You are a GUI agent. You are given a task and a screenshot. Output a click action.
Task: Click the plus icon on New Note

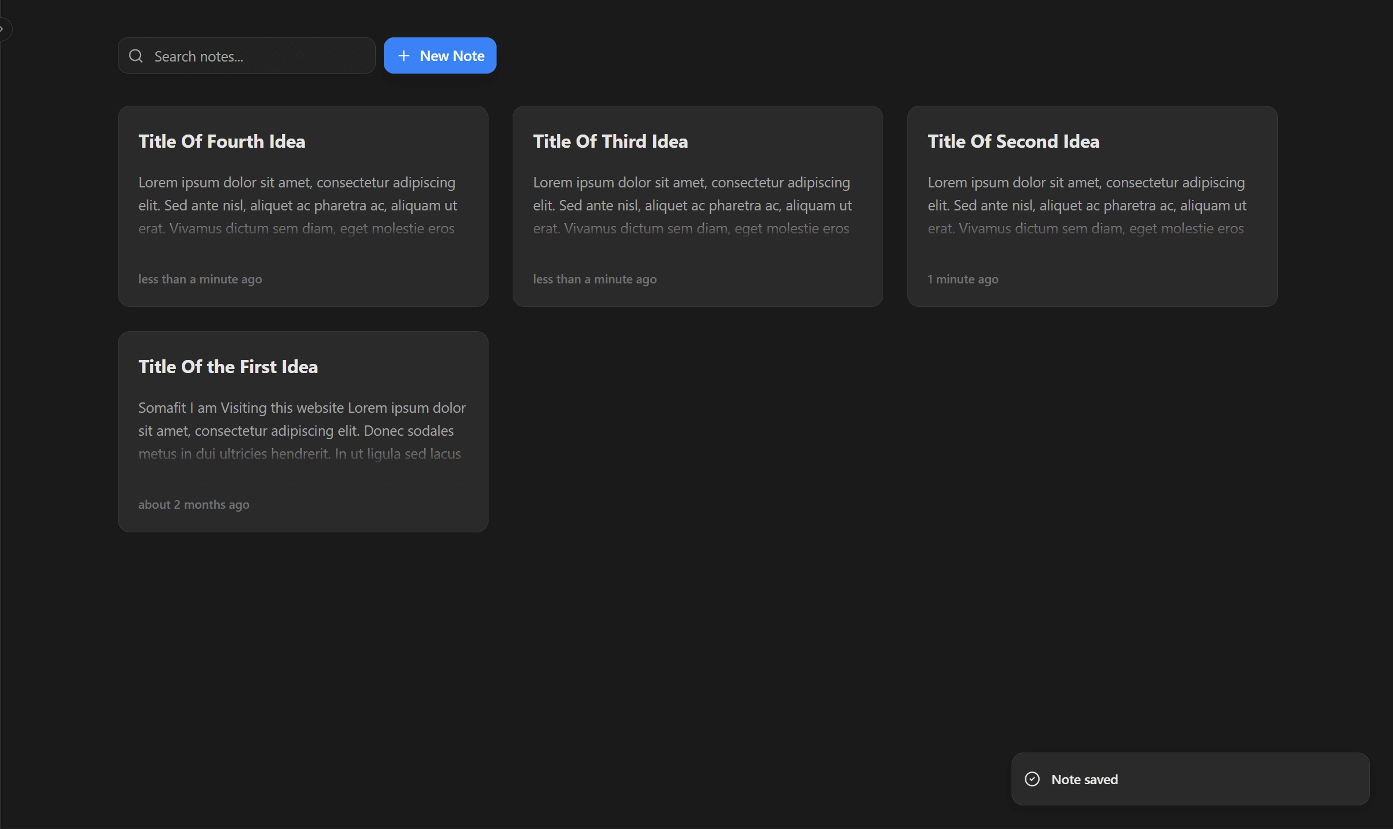404,56
